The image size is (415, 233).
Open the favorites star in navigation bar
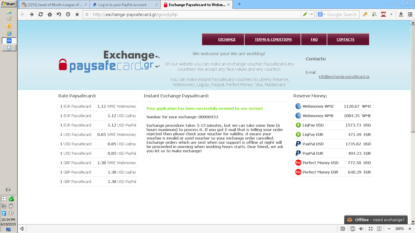[x=77, y=14]
